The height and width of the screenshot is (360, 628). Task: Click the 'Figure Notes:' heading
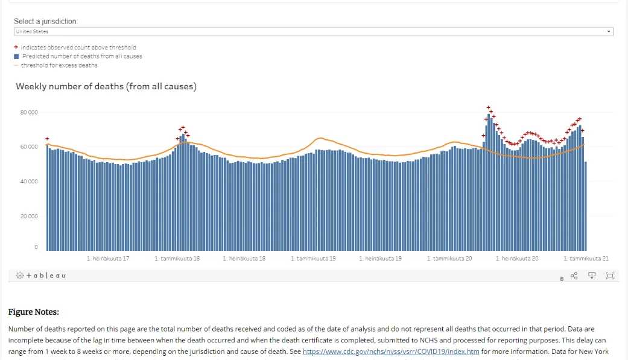pos(33,312)
